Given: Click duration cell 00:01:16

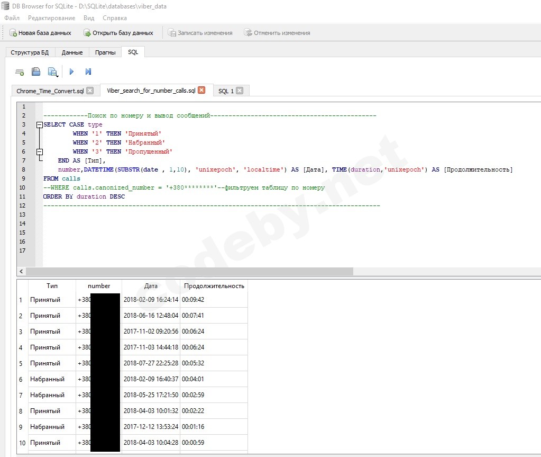Looking at the screenshot, I should click(x=214, y=427).
